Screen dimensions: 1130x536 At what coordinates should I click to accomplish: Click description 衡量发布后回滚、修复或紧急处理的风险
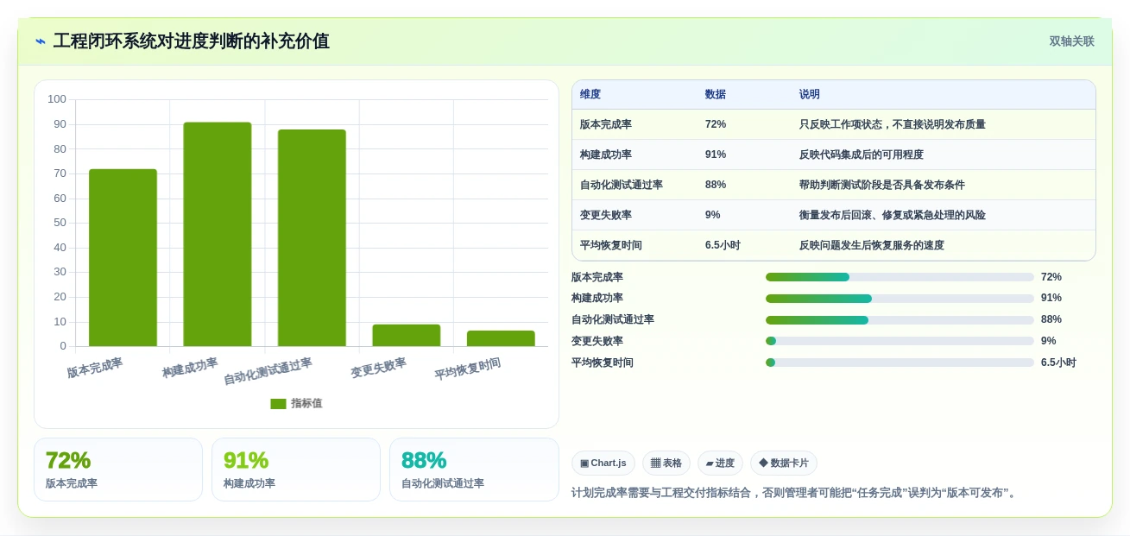[893, 215]
